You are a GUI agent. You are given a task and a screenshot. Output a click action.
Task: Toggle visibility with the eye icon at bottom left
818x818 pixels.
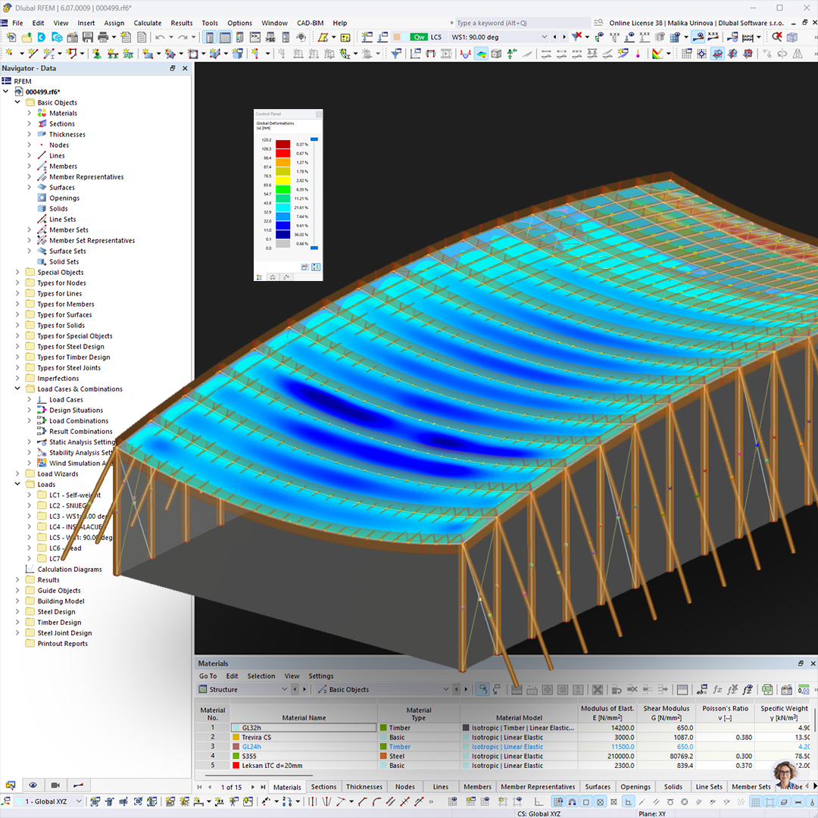pyautogui.click(x=33, y=785)
